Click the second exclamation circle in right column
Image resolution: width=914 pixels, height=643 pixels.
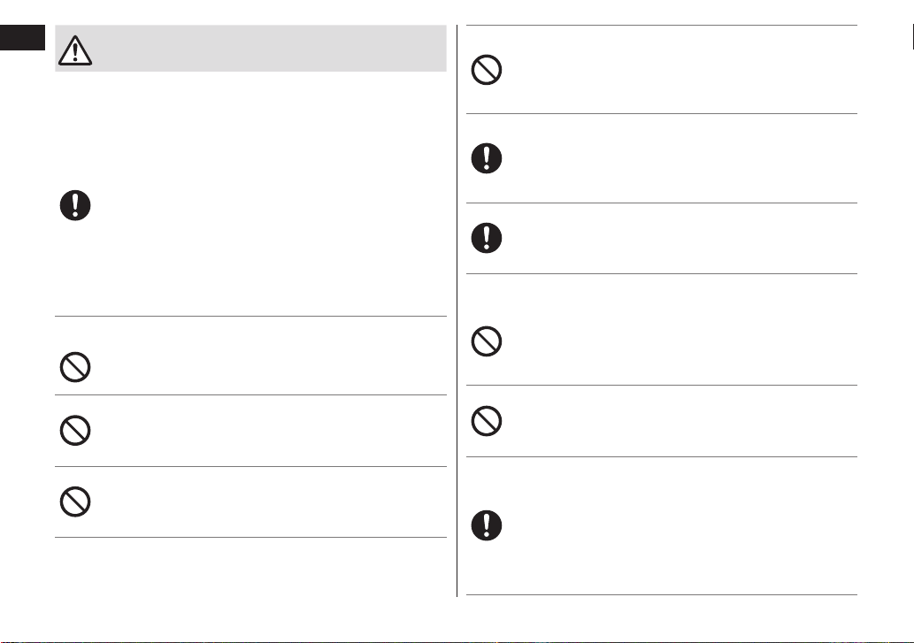pyautogui.click(x=486, y=238)
